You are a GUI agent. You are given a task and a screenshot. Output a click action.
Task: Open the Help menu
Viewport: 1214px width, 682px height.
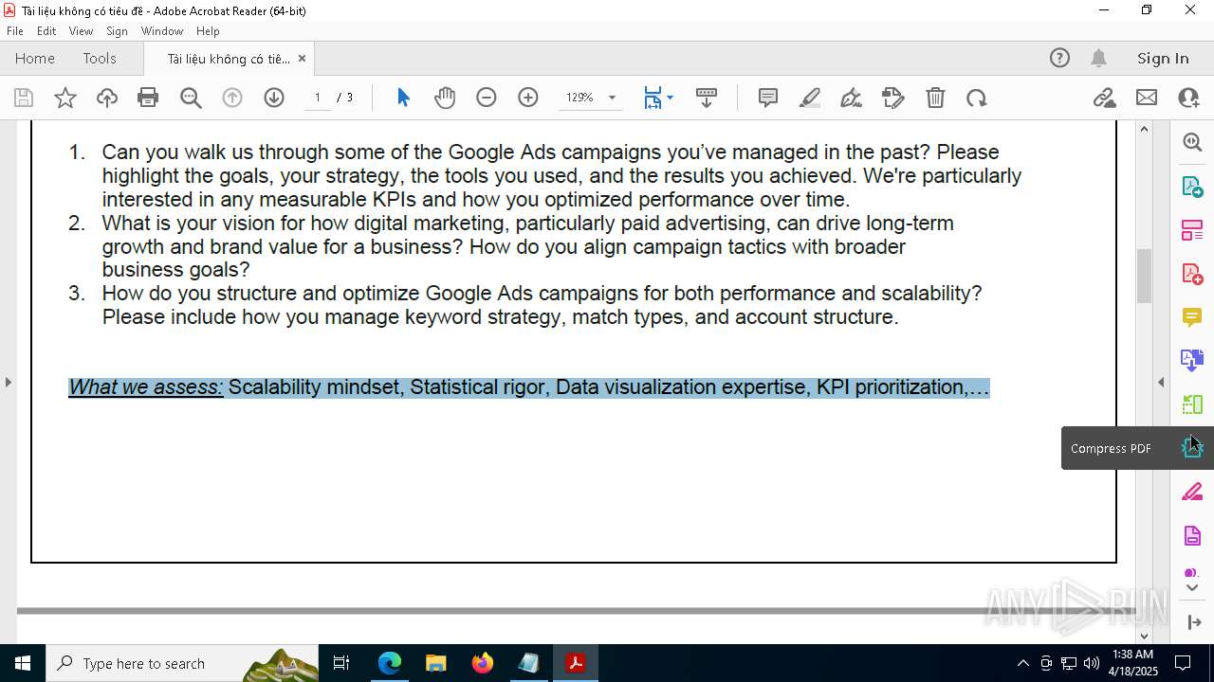coord(208,31)
